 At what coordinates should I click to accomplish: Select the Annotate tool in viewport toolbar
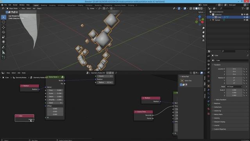pos(4,47)
